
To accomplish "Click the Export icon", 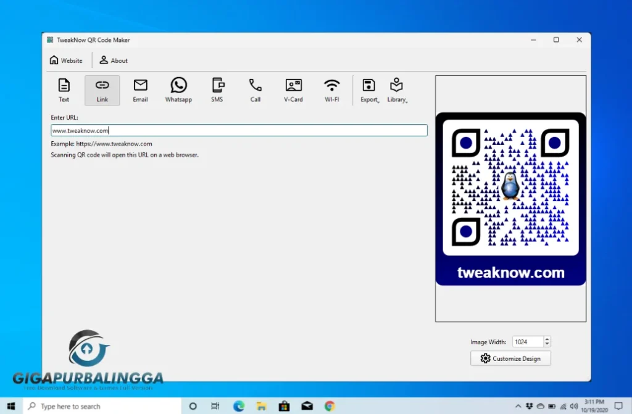I will [x=368, y=86].
